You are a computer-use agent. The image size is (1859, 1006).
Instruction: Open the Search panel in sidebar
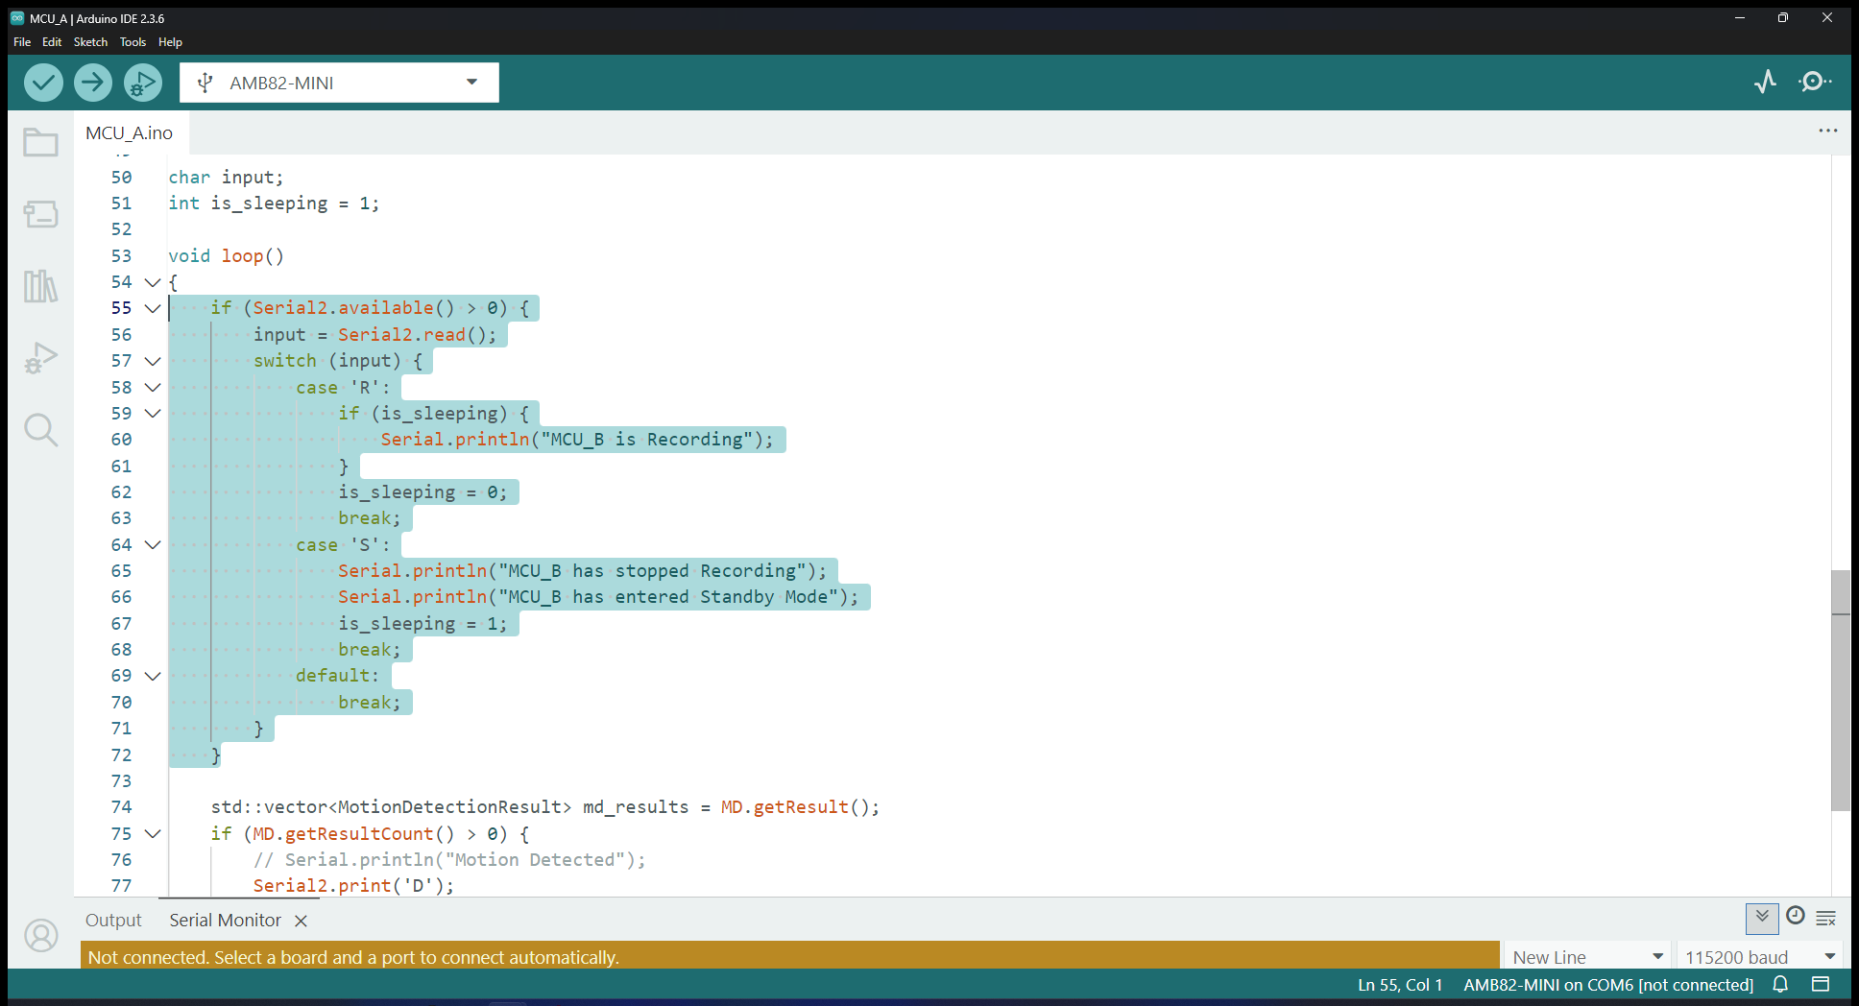point(40,430)
